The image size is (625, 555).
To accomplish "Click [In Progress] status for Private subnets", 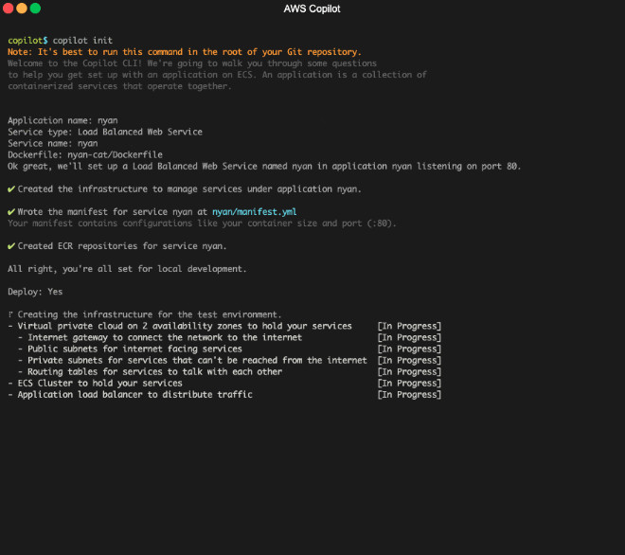I will pyautogui.click(x=409, y=361).
